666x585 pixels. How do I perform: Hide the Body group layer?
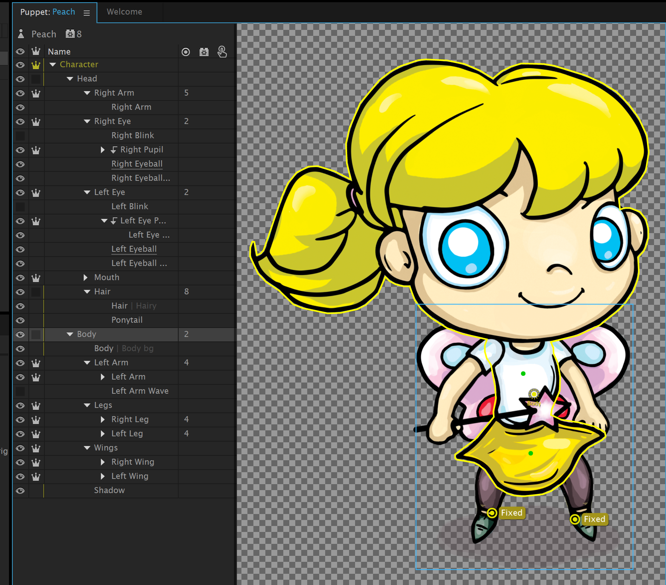(20, 335)
